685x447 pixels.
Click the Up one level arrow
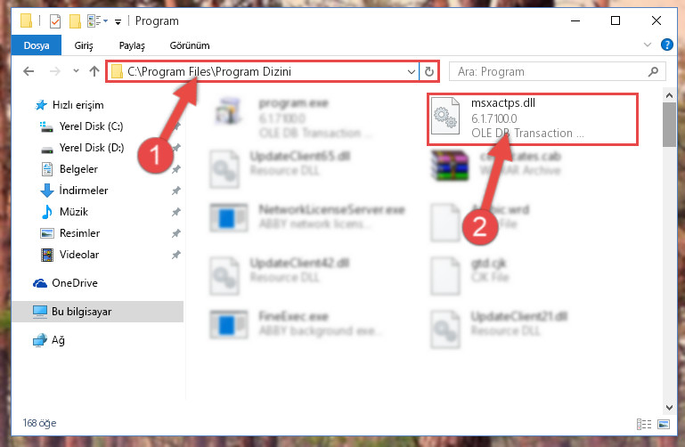[94, 71]
